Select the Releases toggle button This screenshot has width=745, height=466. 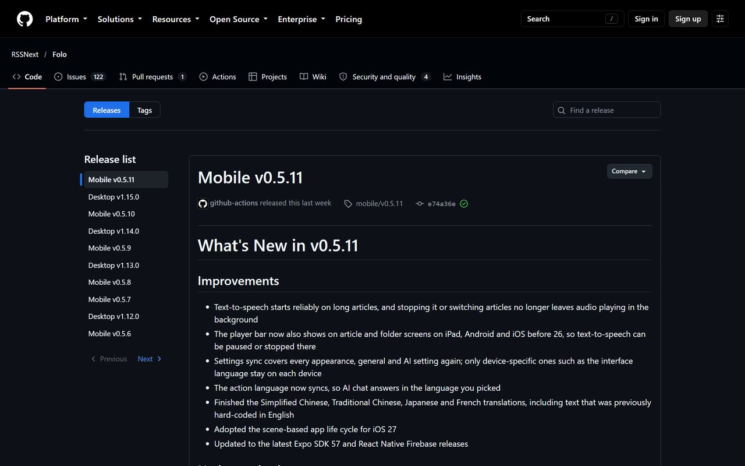[x=107, y=110]
